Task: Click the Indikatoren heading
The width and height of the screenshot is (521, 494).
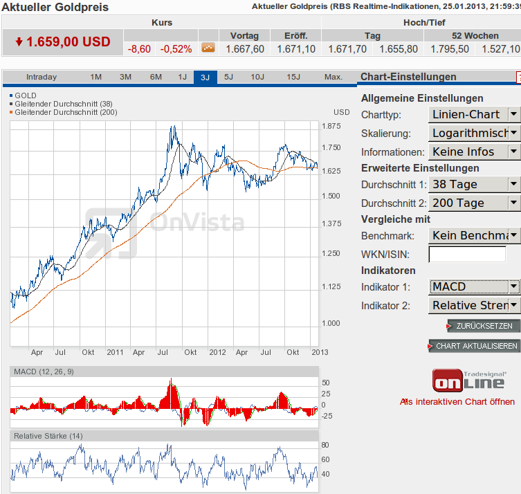Action: [x=388, y=271]
